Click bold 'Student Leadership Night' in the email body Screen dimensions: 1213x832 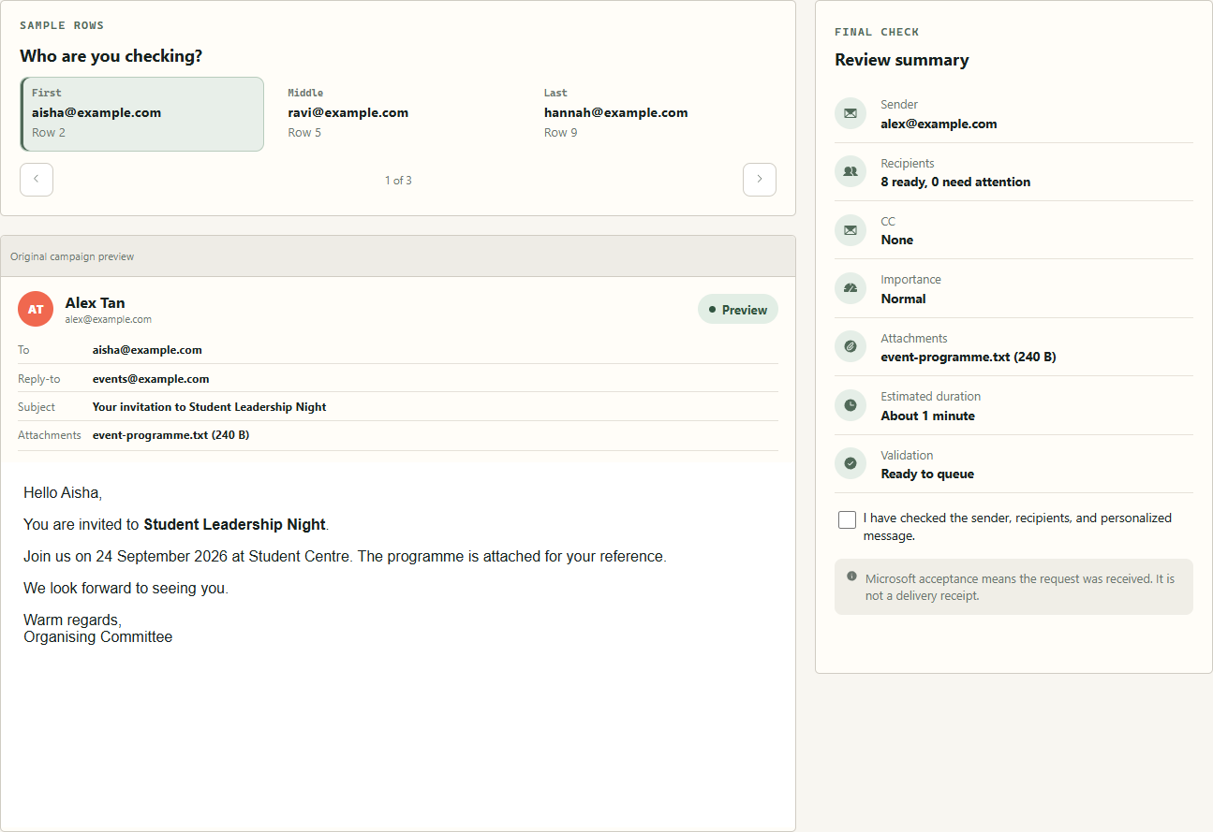pyautogui.click(x=234, y=524)
